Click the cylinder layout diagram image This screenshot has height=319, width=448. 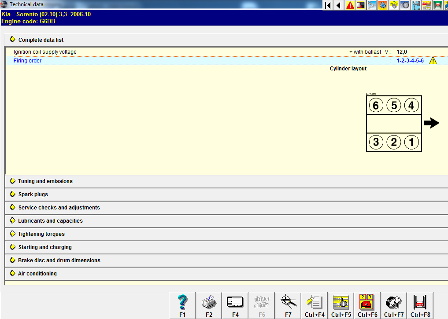[x=394, y=124]
